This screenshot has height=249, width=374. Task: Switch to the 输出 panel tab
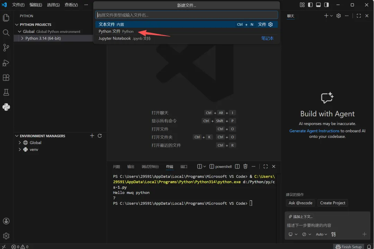pyautogui.click(x=131, y=167)
